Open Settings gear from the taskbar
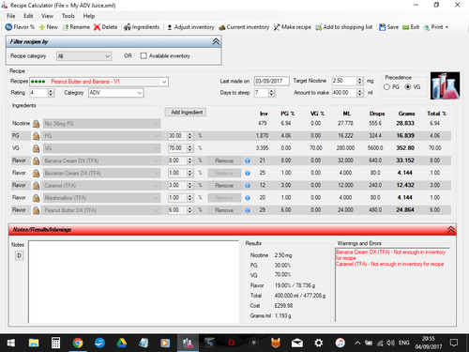This screenshot has width=469, height=352. click(x=319, y=343)
